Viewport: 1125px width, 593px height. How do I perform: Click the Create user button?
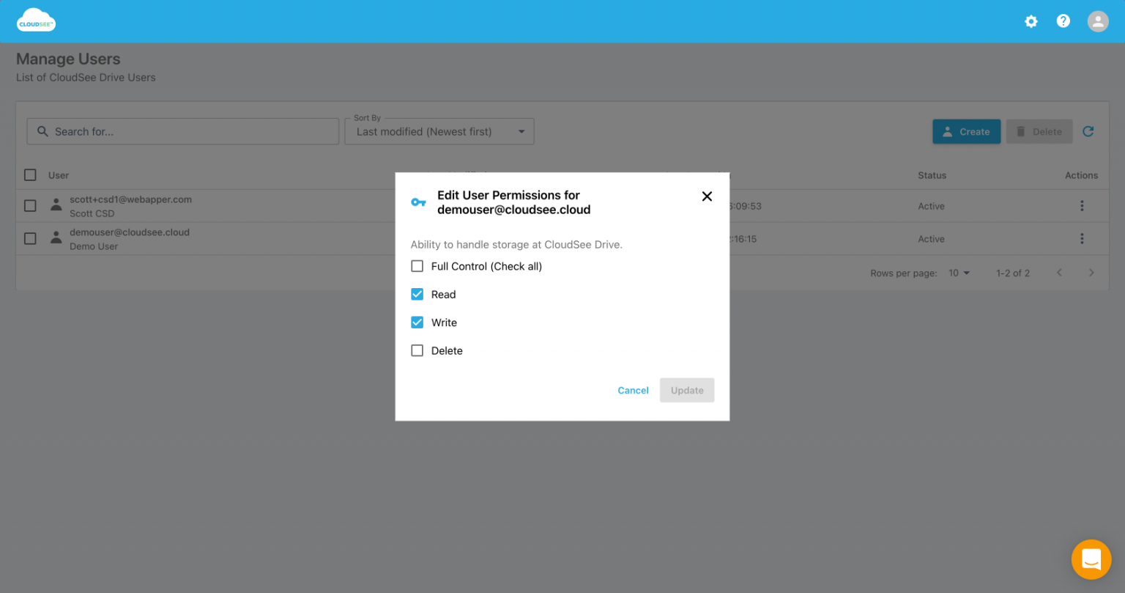coord(966,131)
